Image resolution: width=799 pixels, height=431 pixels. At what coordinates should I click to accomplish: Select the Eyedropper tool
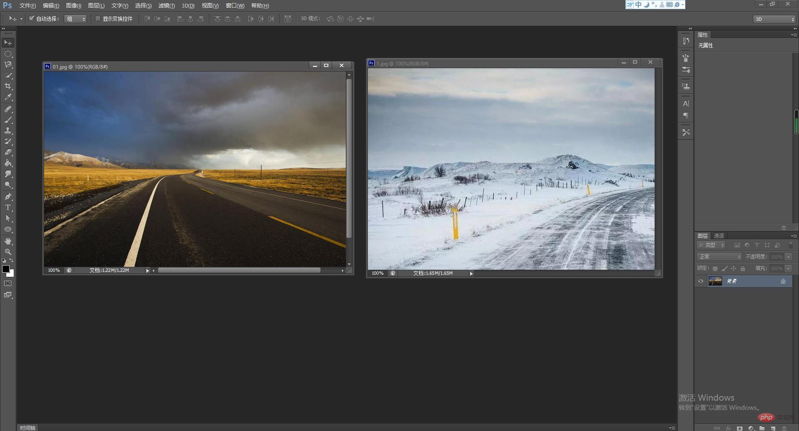[x=8, y=97]
